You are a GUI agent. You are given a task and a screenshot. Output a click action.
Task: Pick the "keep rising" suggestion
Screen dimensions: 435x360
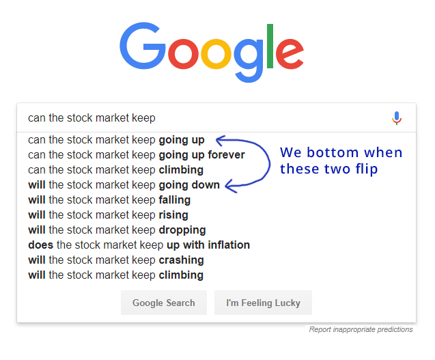pyautogui.click(x=108, y=215)
